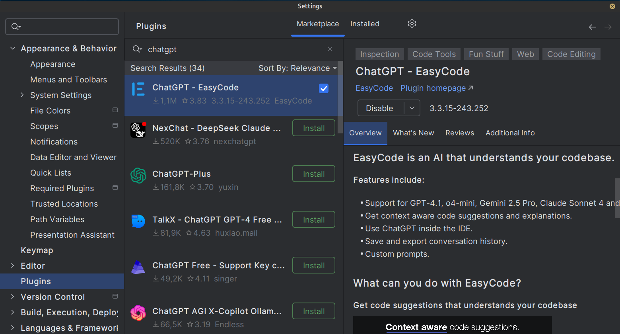Viewport: 620px width, 334px height.
Task: Click the back navigation arrow
Action: [592, 27]
